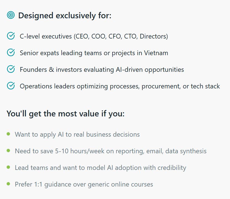Click the checkmark icon beside Senior expats

click(11, 53)
